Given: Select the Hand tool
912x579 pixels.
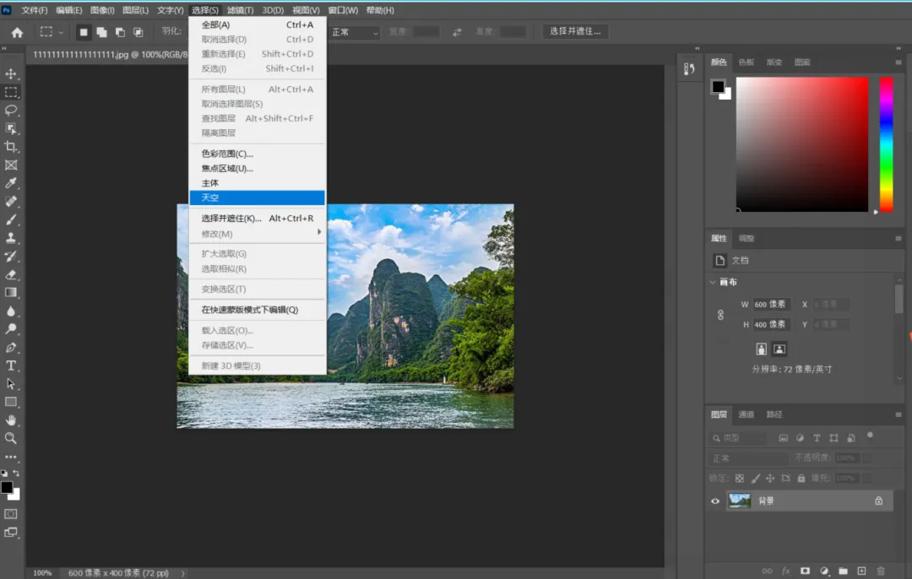Looking at the screenshot, I should (11, 419).
